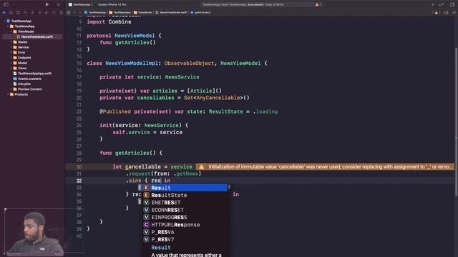
Task: Select NewsViewModel.swift in the navigator
Action: coord(33,36)
